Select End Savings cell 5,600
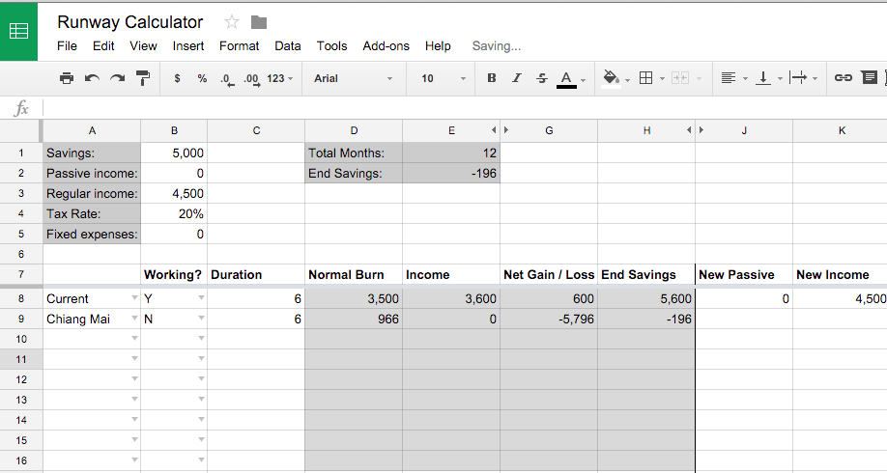Viewport: 887px width, 473px height. point(646,298)
